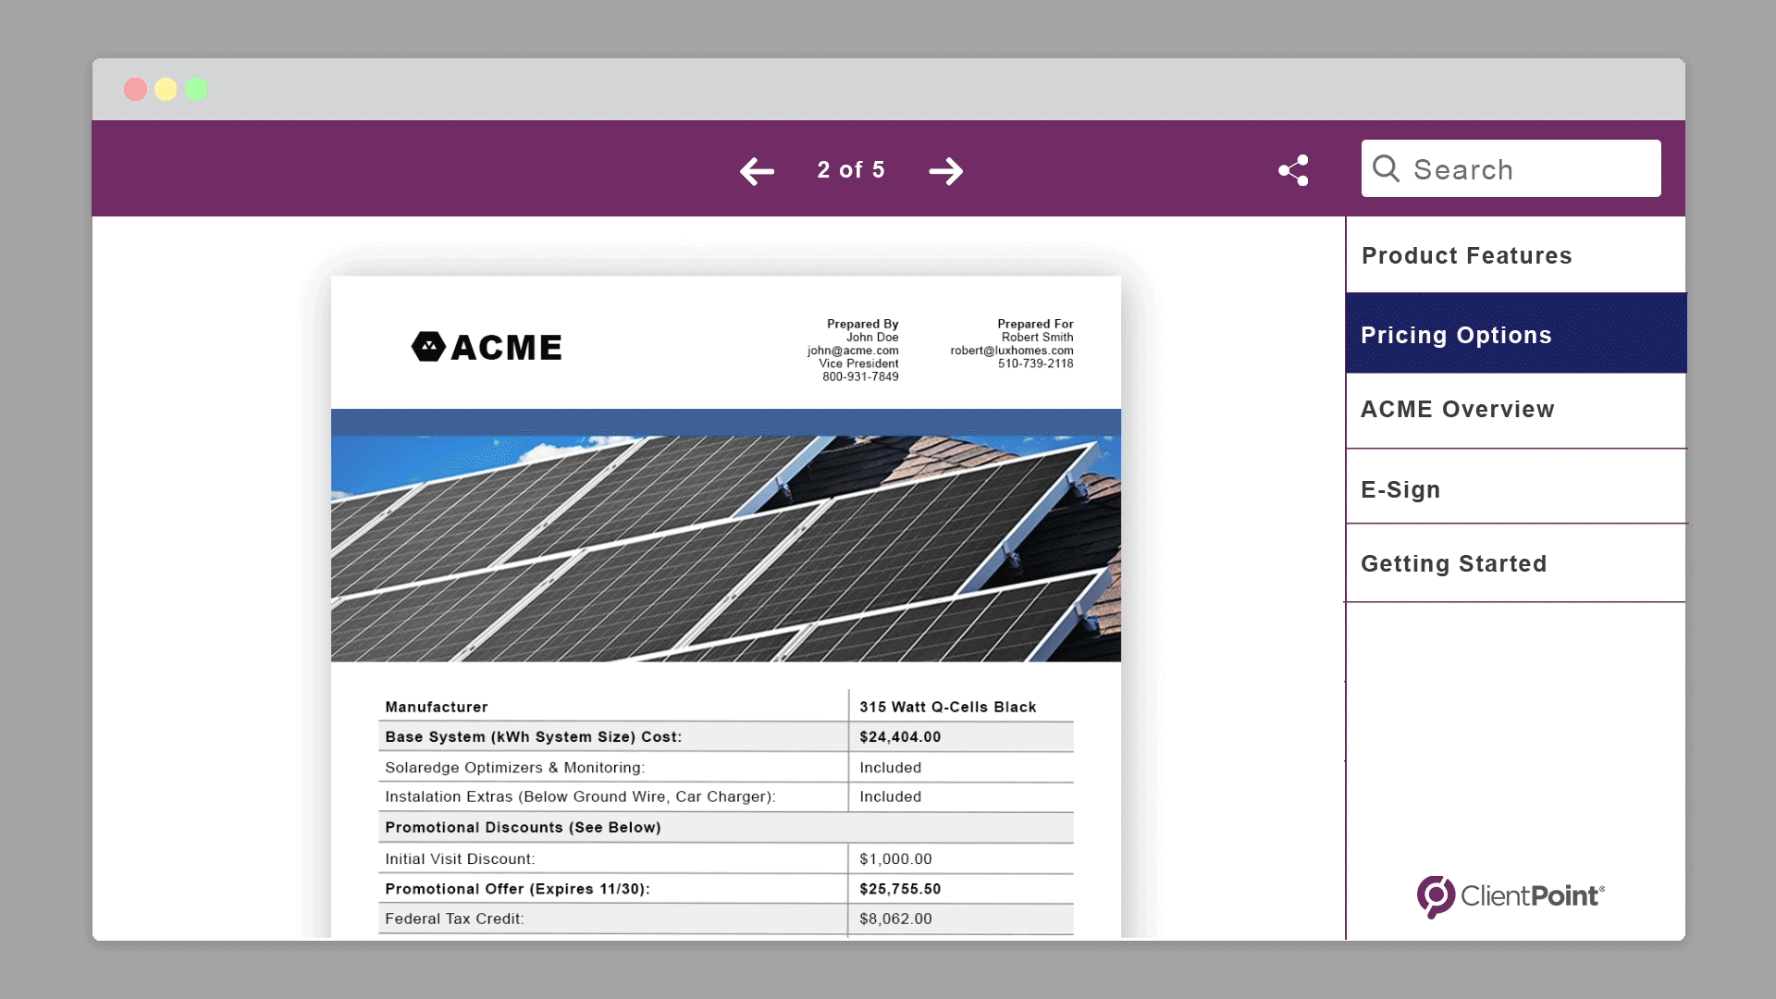Click the ACME hexagon logo
The width and height of the screenshot is (1776, 999).
(428, 347)
